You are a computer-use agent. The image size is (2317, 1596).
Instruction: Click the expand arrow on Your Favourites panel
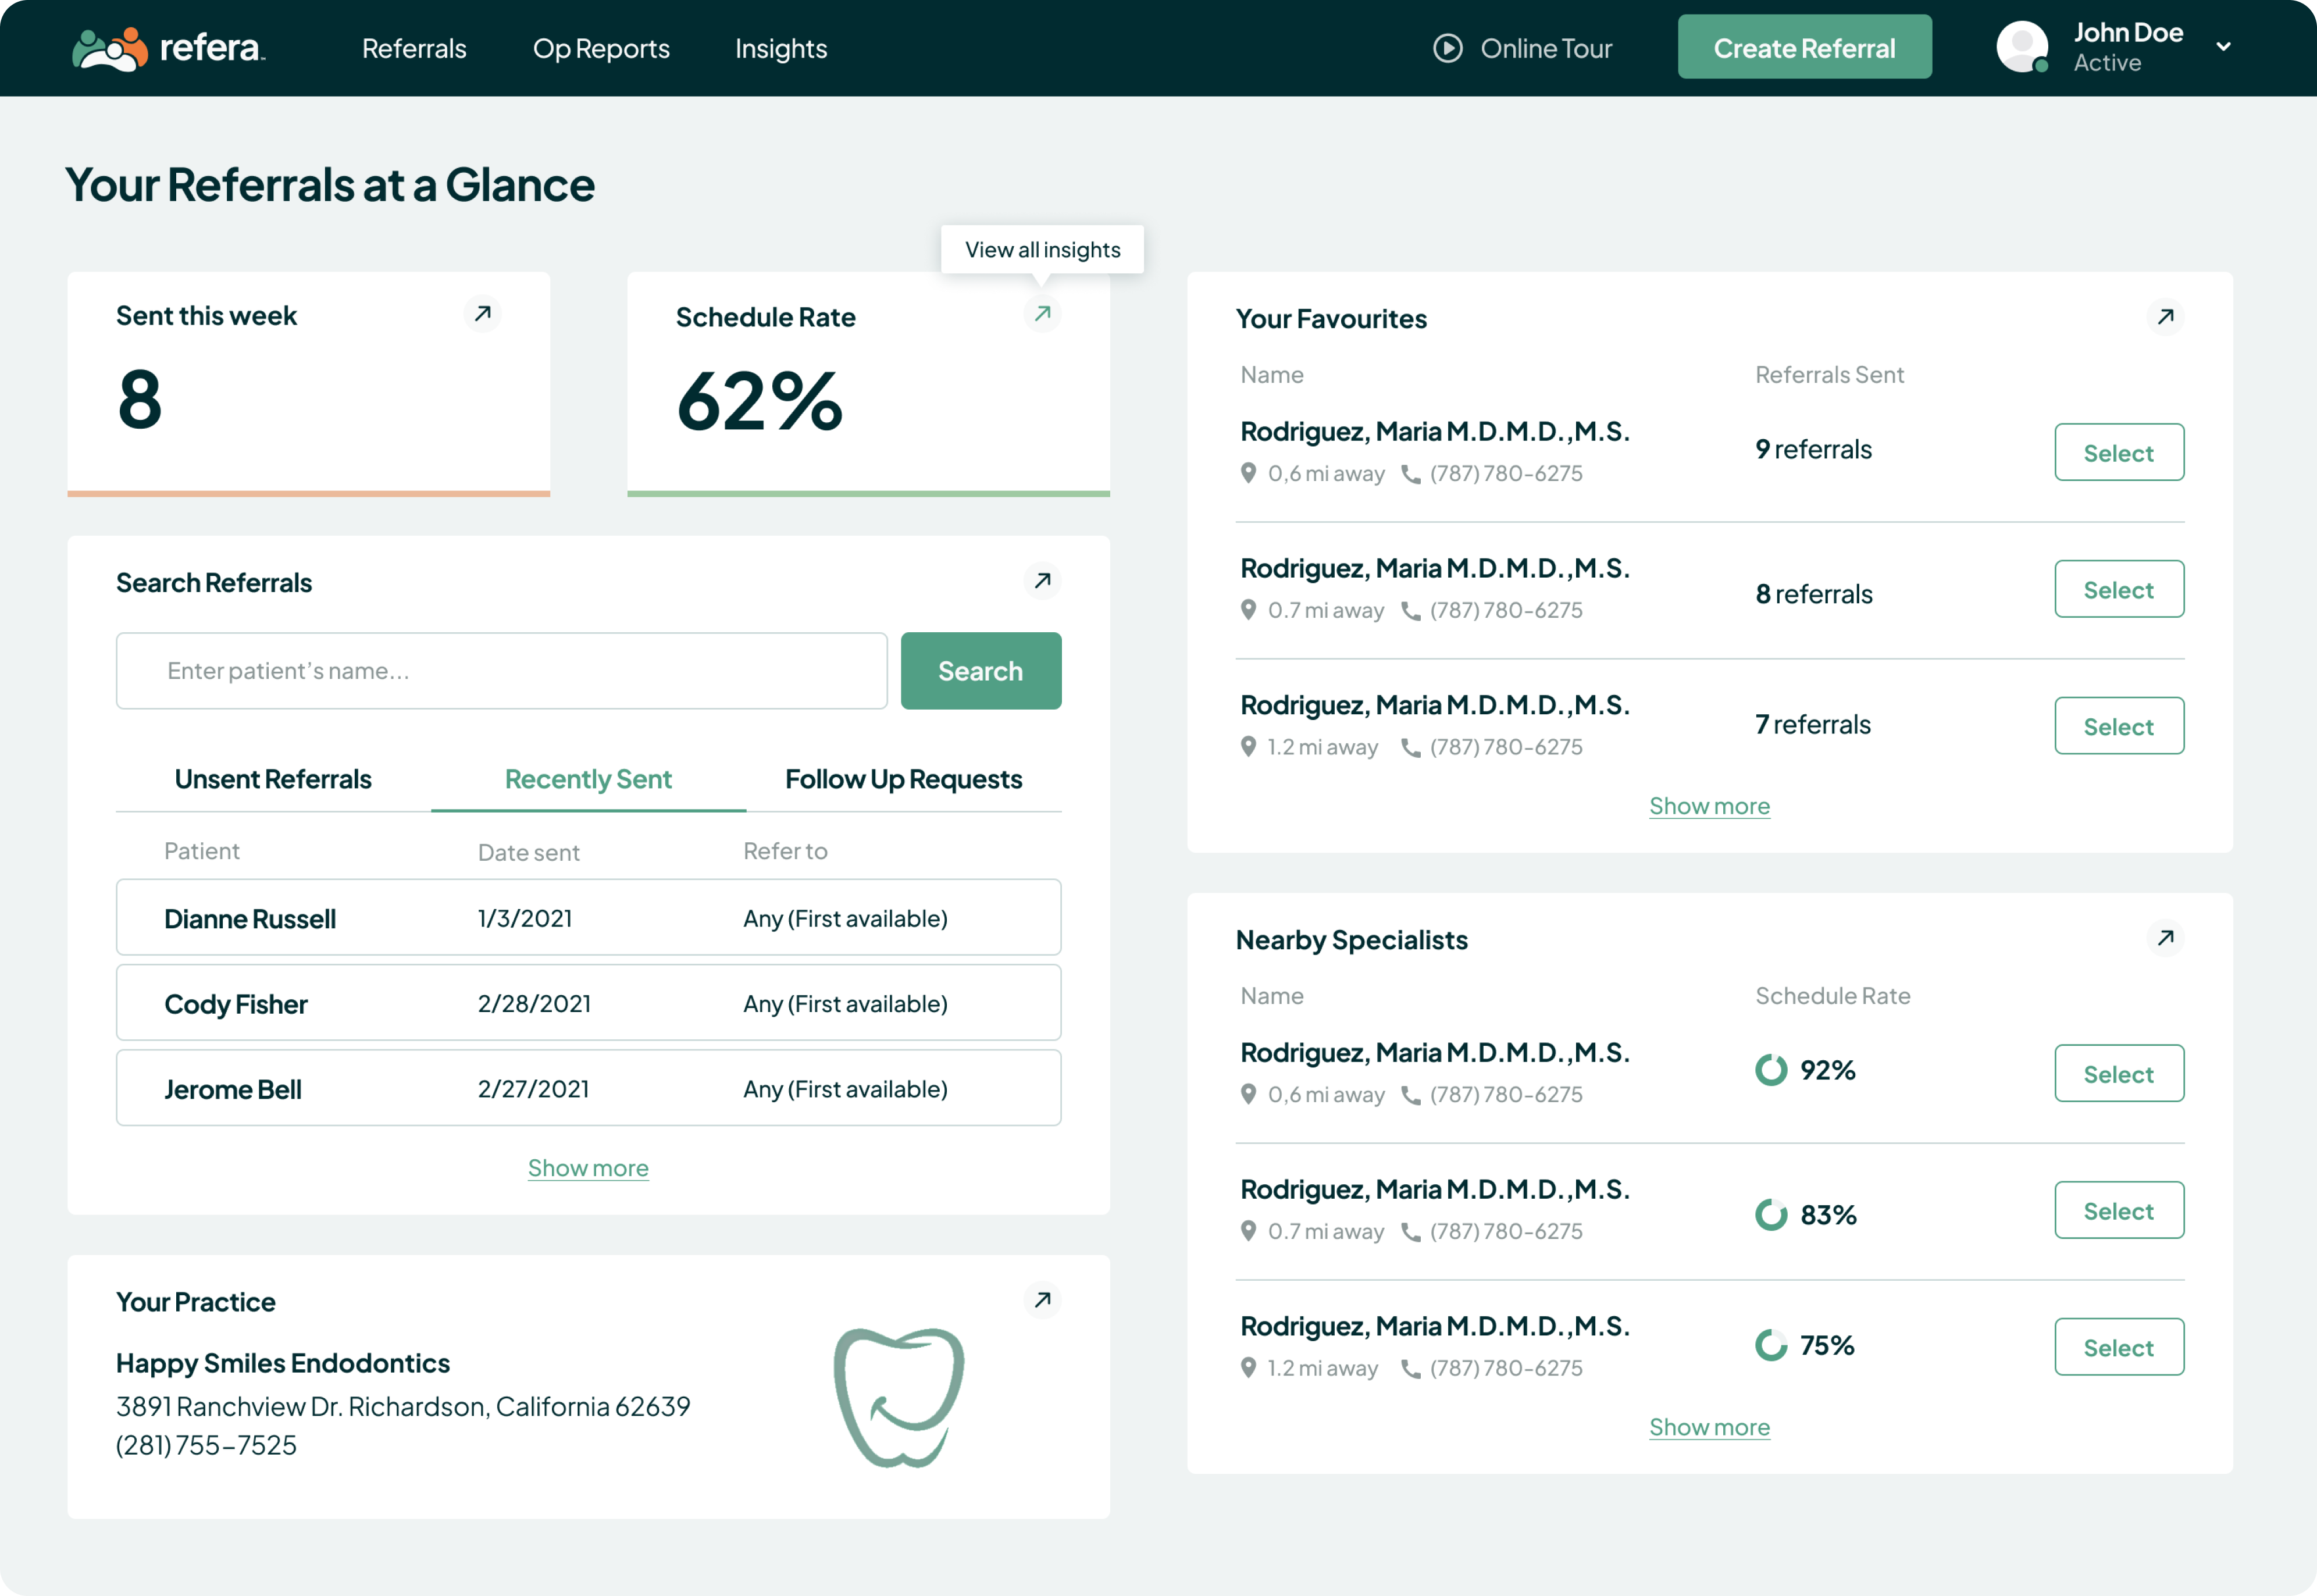[2166, 316]
